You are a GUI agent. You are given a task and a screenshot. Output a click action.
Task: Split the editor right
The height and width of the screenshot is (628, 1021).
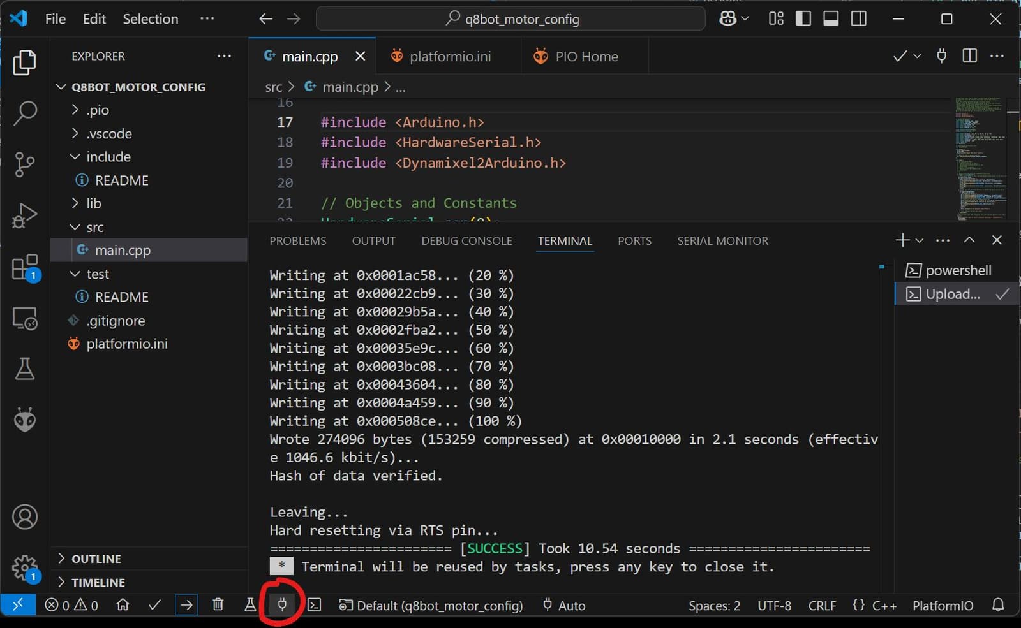[x=969, y=56]
